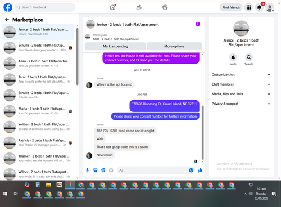Click the Search Facebook input field
Screen dimensions: 281x207
(x=45, y=7)
